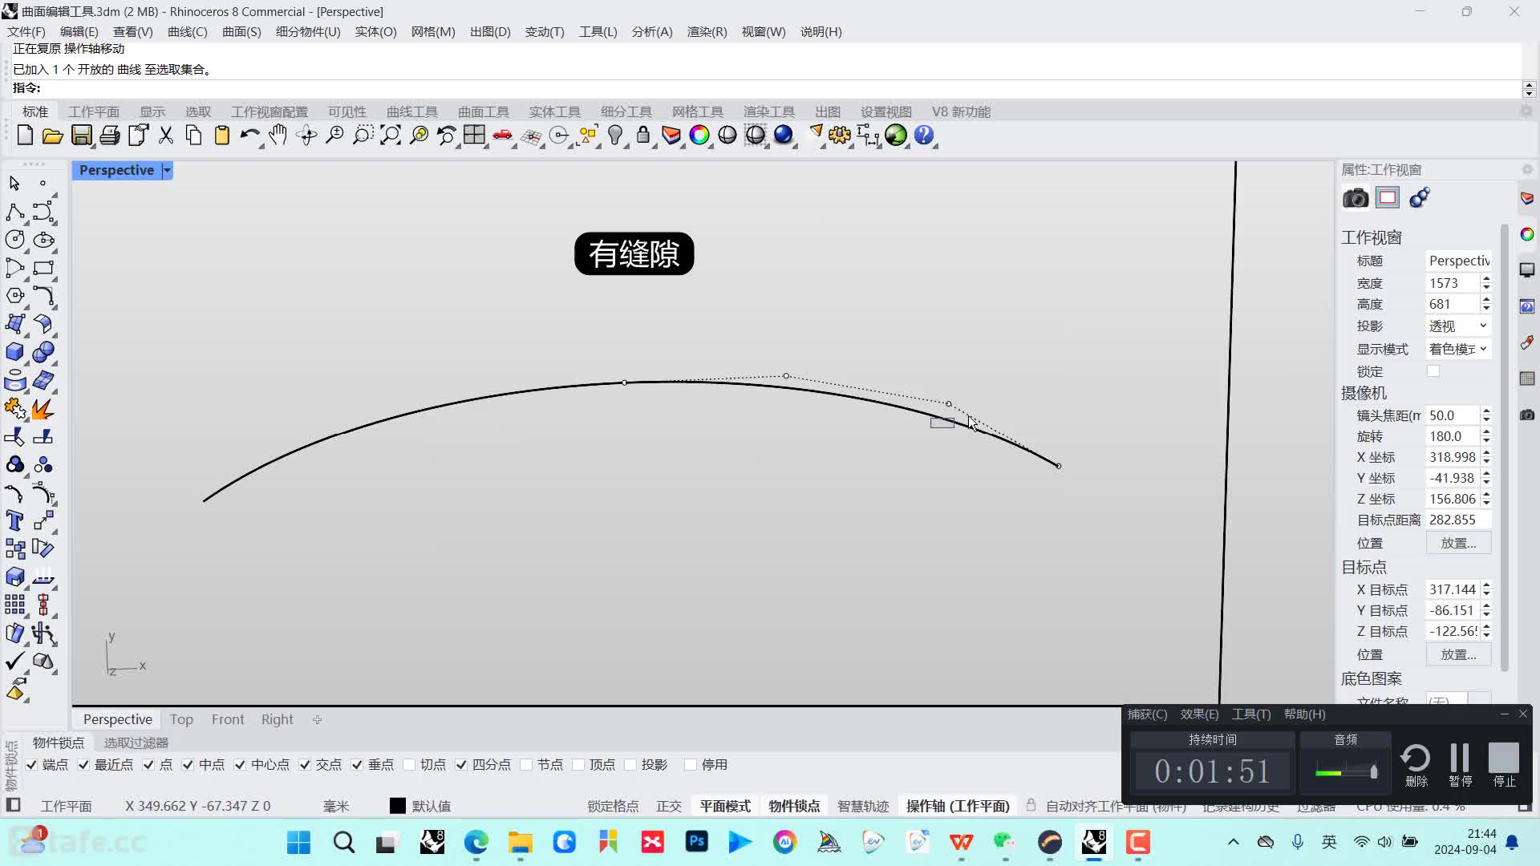
Task: Increase the 旋转 rotation stepper
Action: tap(1486, 432)
